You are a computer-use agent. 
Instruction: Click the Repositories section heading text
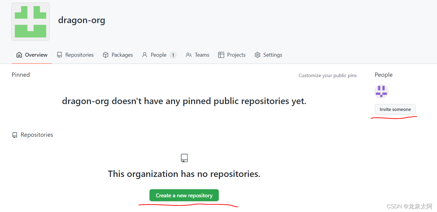[x=37, y=135]
